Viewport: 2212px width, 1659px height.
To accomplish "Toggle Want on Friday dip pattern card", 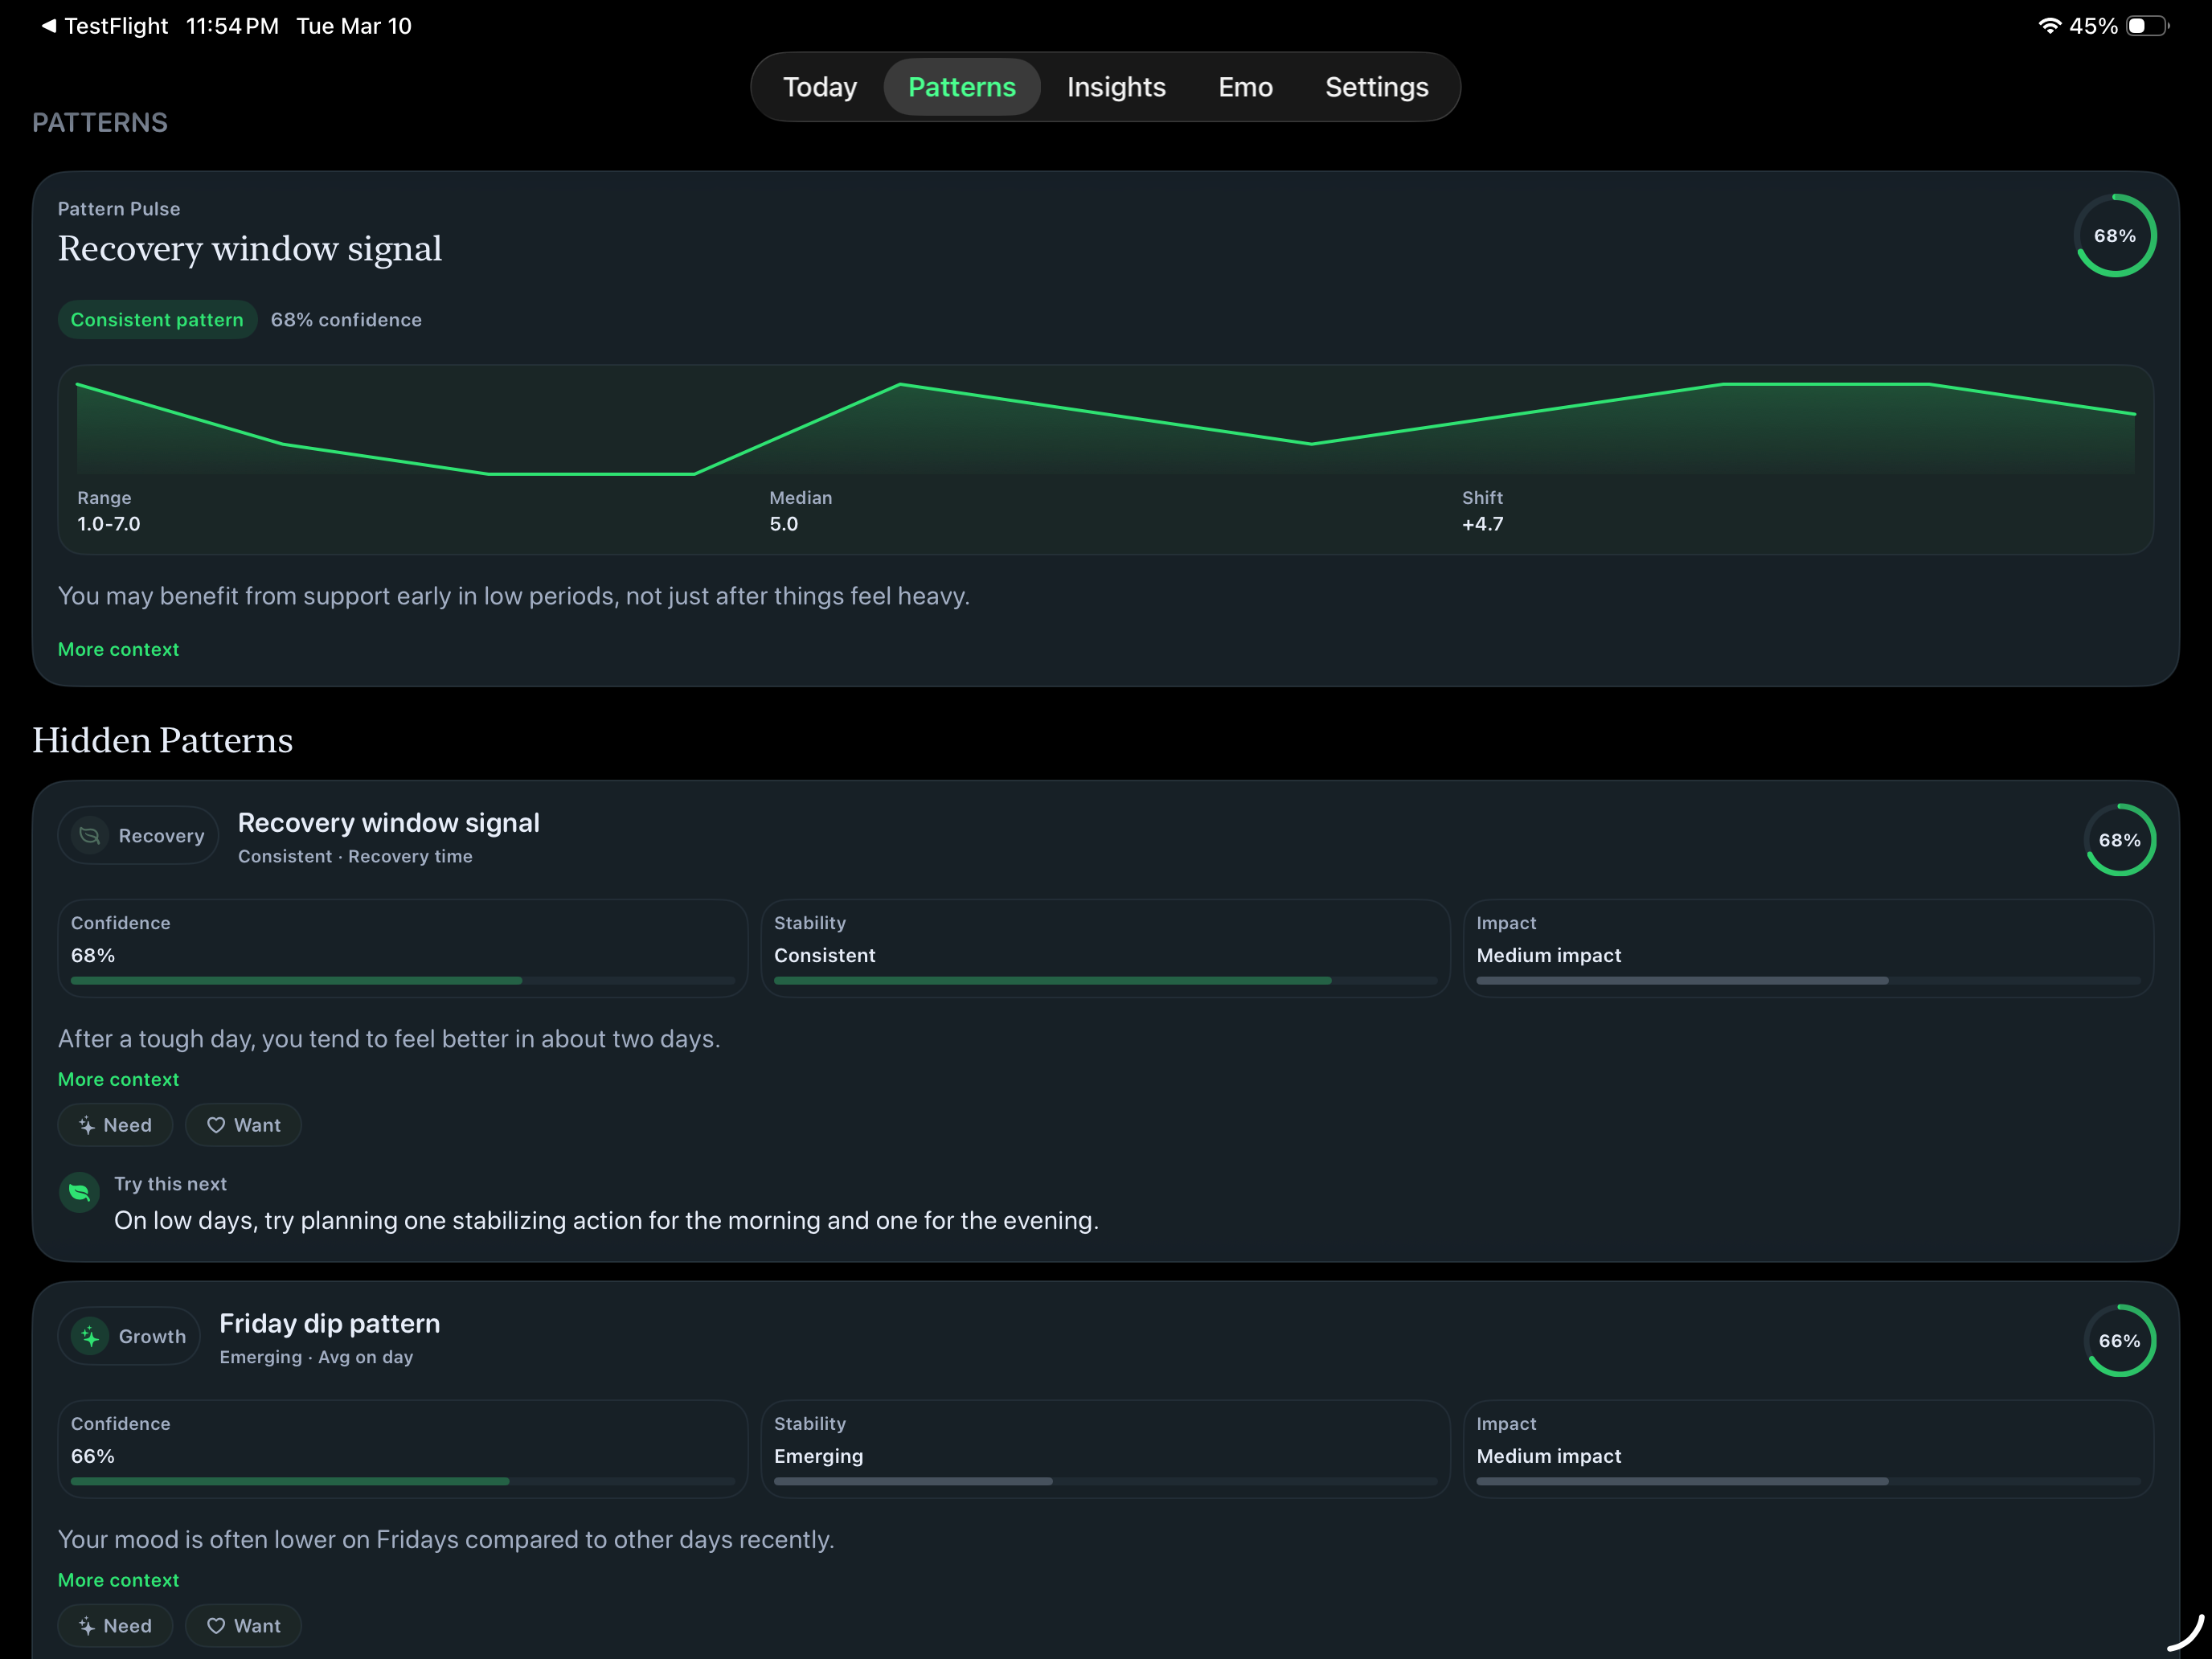I will [243, 1626].
